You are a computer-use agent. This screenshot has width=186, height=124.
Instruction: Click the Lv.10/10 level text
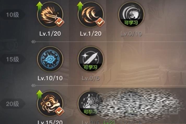coord(50,78)
